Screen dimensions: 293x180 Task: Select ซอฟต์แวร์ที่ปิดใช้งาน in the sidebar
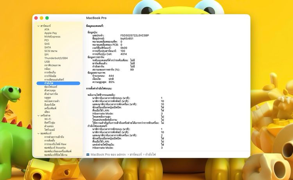click(x=56, y=155)
